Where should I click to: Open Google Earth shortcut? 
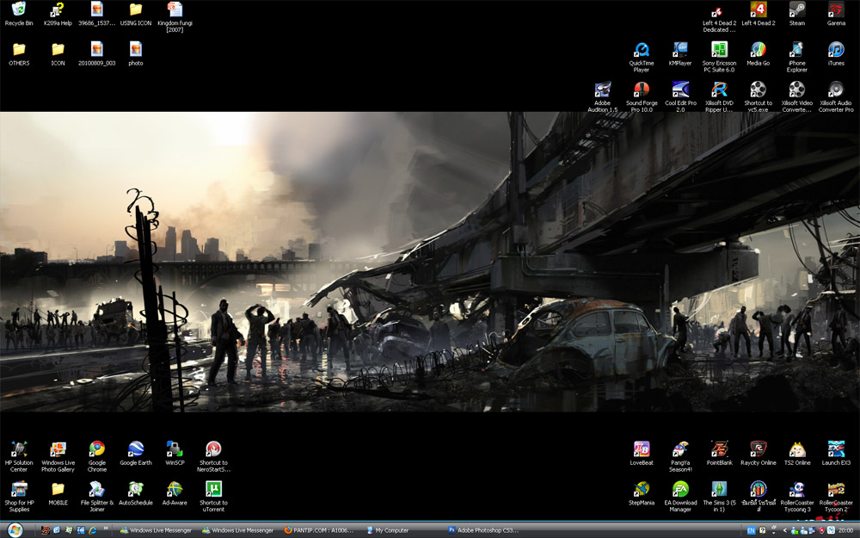point(136,454)
